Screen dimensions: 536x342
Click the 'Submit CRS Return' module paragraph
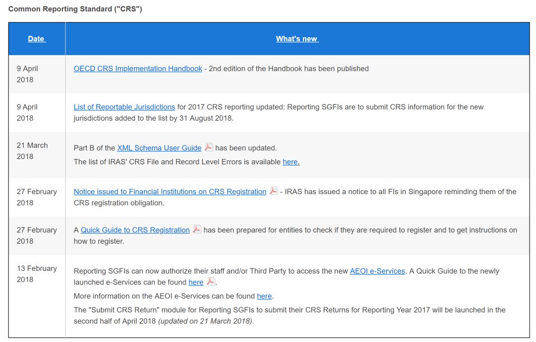point(289,315)
